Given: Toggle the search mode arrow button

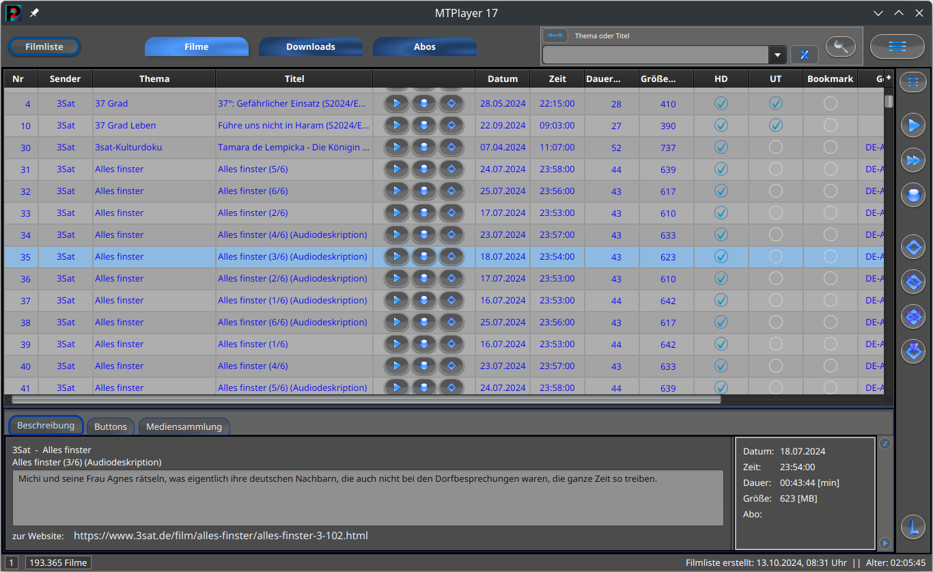Looking at the screenshot, I should 555,36.
